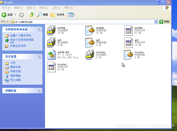Viewport: 177px width, 131px height.
Task: Click the 'qxldd.dll' file name text
Action: (x=63, y=52)
